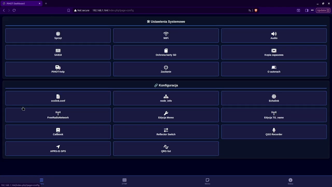Bookmark this page
Image resolution: width=332 pixels, height=187 pixels.
(68, 10)
